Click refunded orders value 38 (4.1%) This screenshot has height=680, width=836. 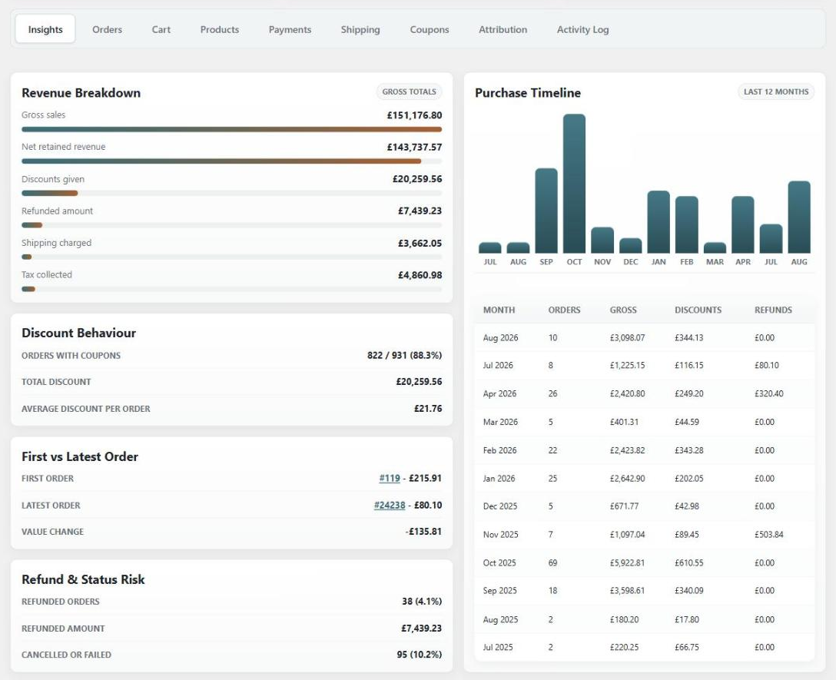click(x=422, y=601)
